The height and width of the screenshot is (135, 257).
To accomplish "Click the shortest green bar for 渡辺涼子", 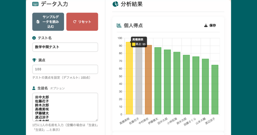I will [x=215, y=90].
